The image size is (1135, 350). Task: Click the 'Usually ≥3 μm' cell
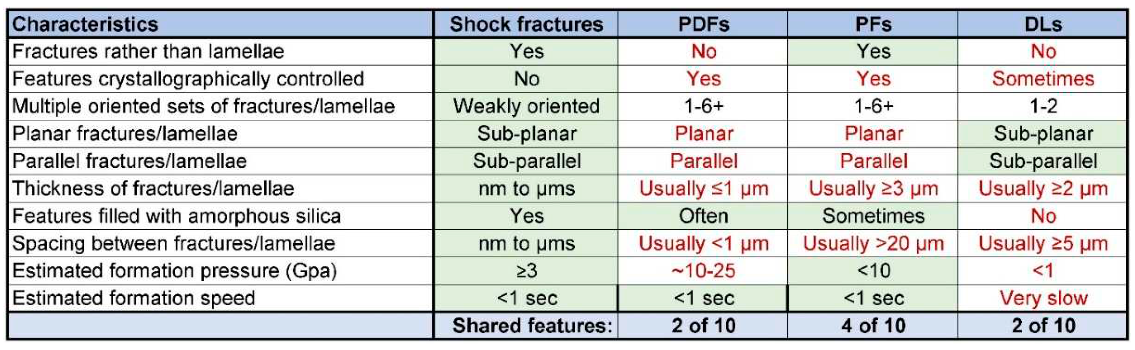click(x=873, y=189)
